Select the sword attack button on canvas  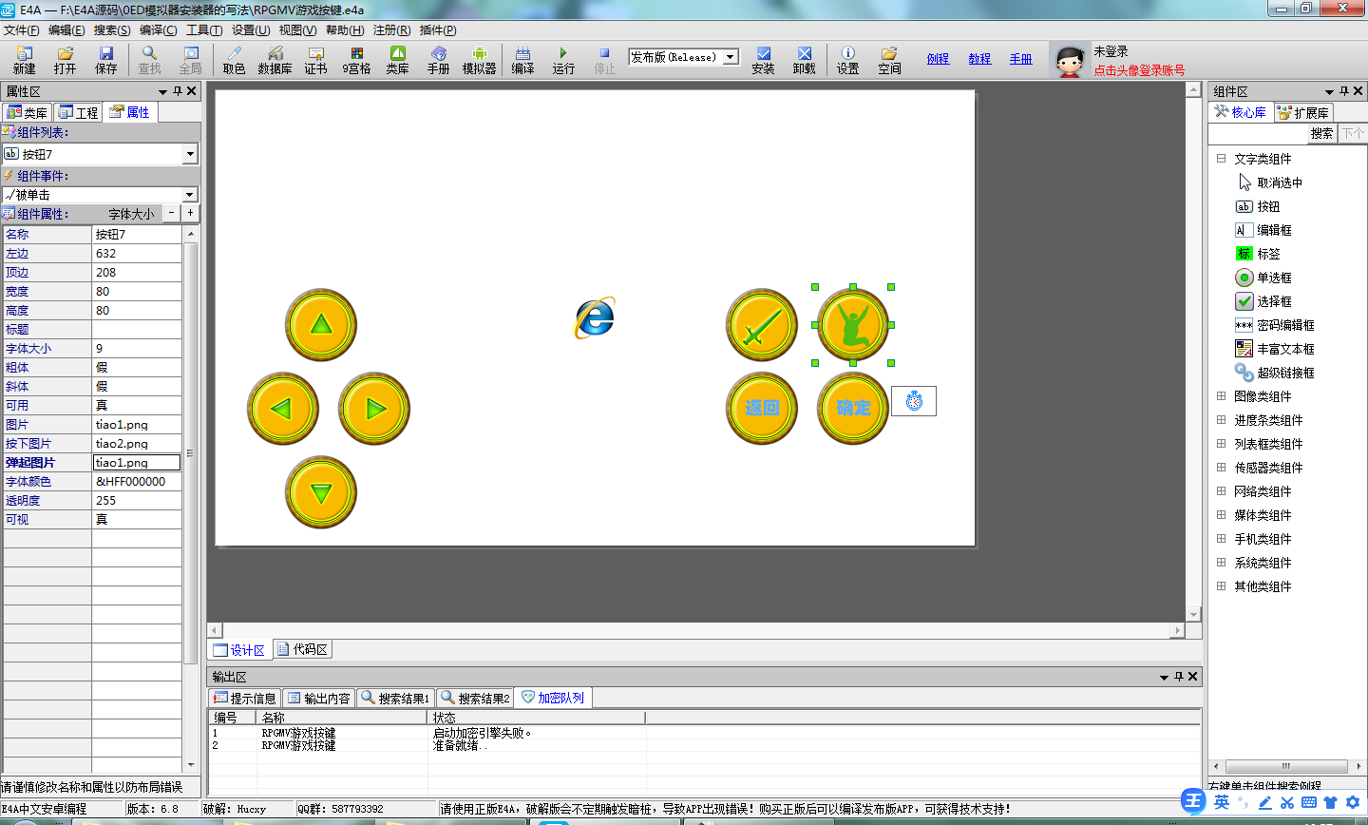click(761, 325)
